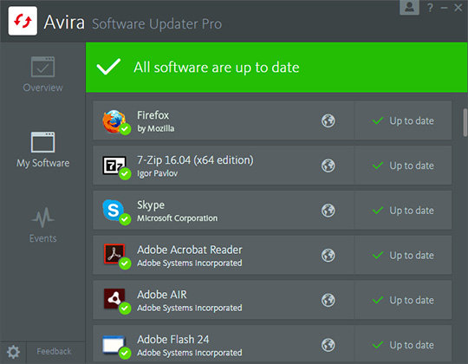
Task: Select 'Adobe Flash 24' title text
Action: pos(173,340)
